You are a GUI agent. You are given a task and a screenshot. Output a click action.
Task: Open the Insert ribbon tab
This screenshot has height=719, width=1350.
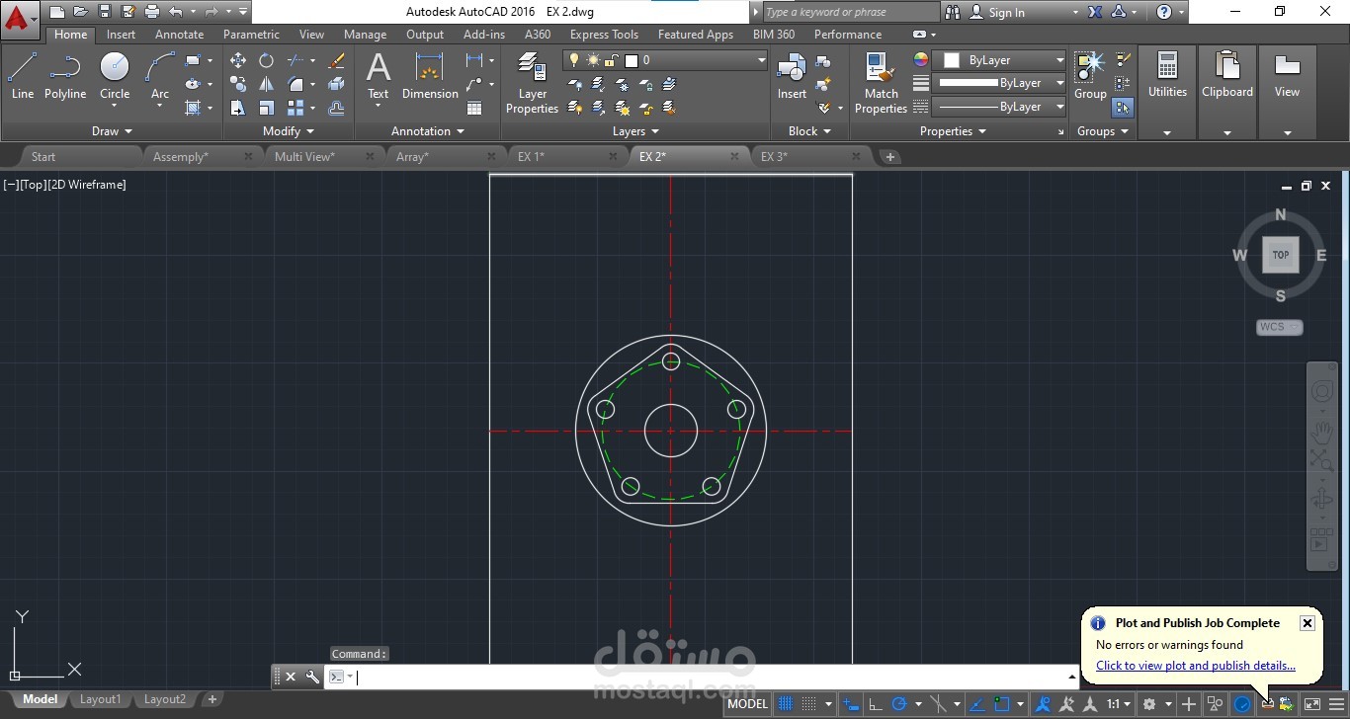(122, 34)
